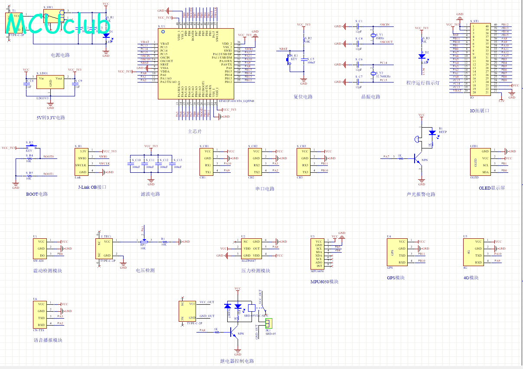Click the IO拓展口 section label
523x369 pixels.
coord(479,111)
